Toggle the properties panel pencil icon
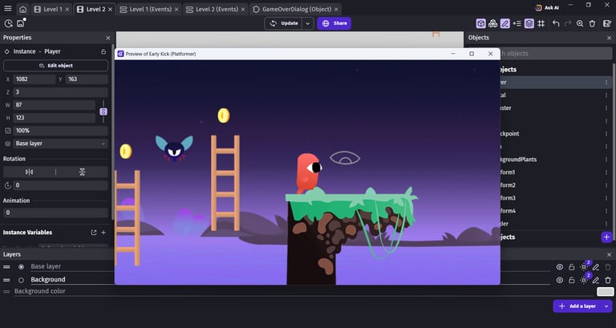Screen dimensions: 616x328 coord(505,23)
